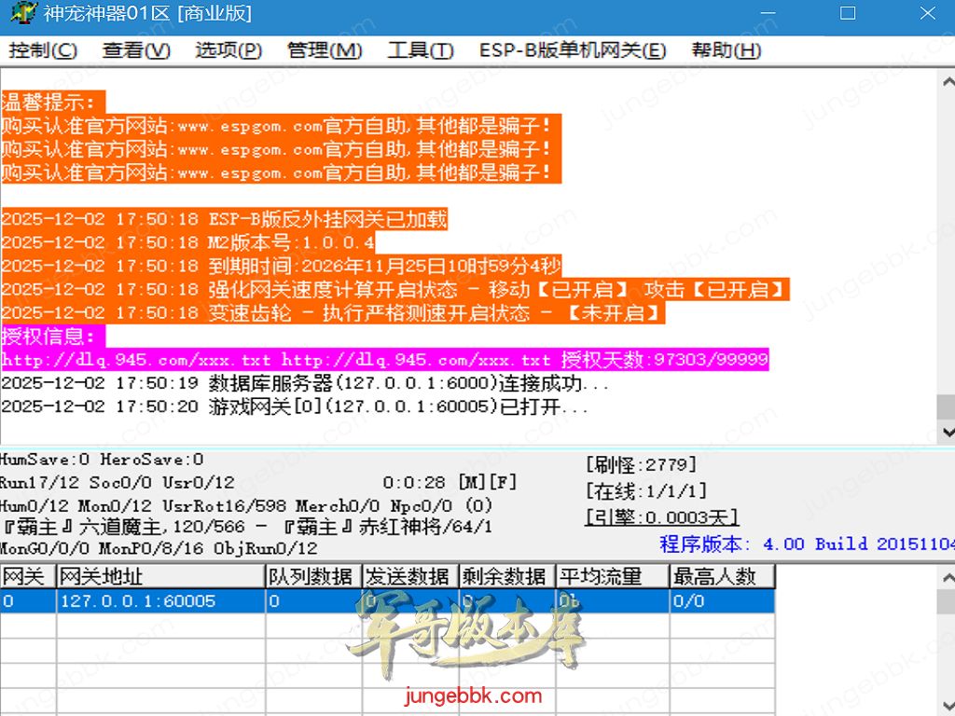The image size is (955, 716).
Task: Click the 平均流量 column header
Action: coord(612,577)
